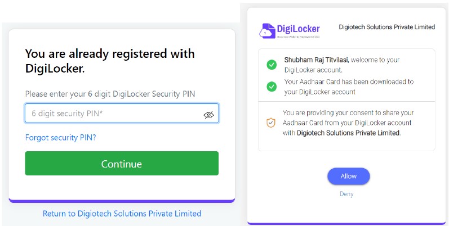
Task: Select the Deny link
Action: click(x=346, y=194)
